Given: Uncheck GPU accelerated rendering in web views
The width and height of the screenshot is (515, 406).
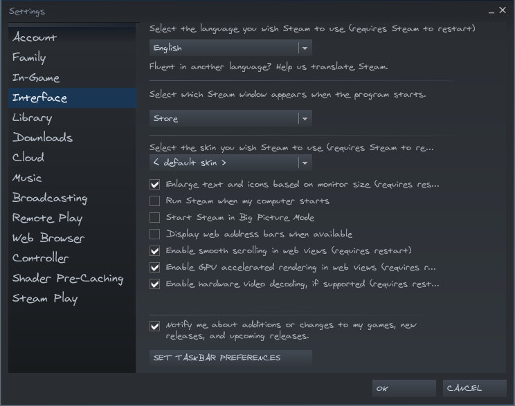Looking at the screenshot, I should pos(155,268).
